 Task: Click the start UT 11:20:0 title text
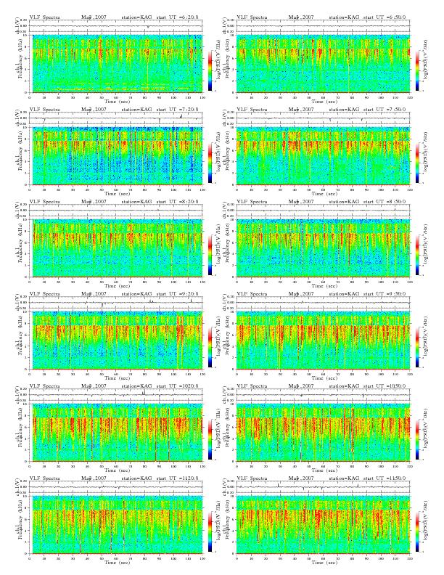click(178, 478)
